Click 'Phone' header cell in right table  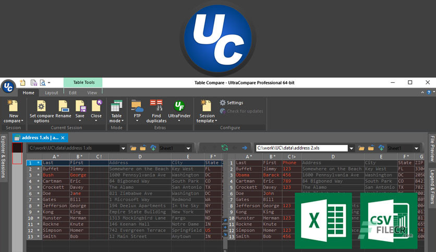(292, 163)
